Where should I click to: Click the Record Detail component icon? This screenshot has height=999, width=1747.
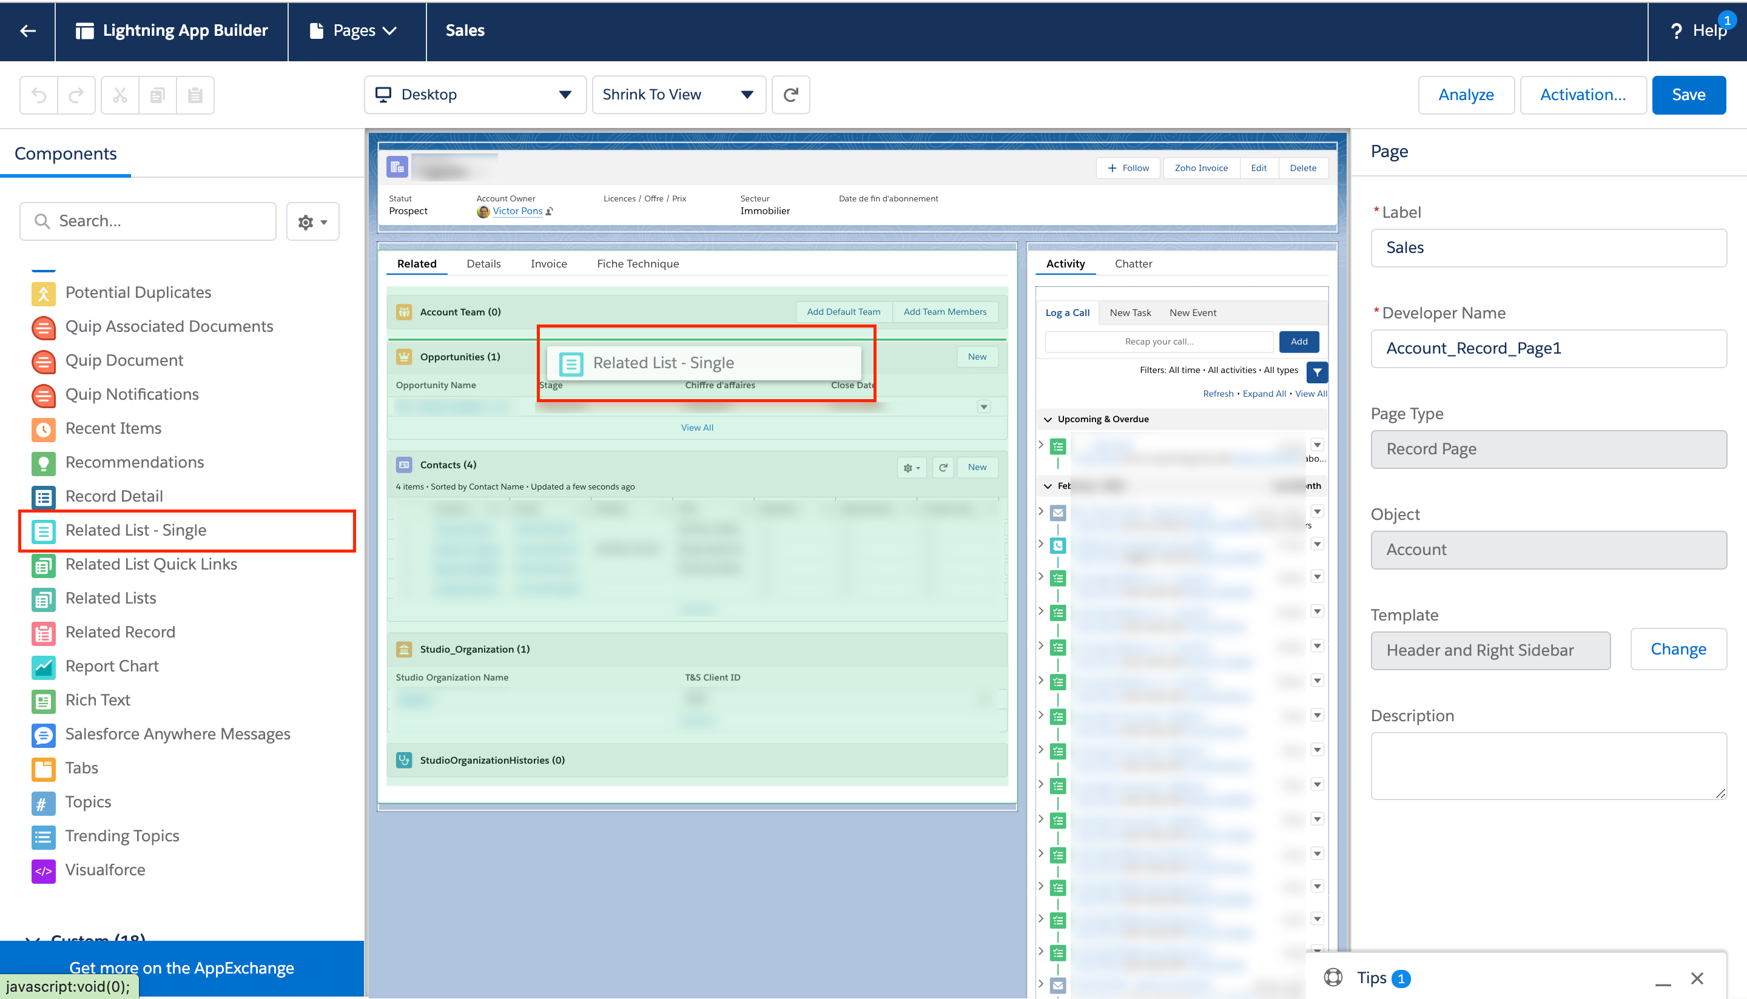(43, 497)
